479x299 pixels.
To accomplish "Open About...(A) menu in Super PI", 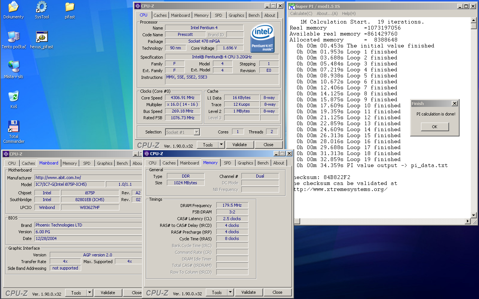I will coord(327,13).
